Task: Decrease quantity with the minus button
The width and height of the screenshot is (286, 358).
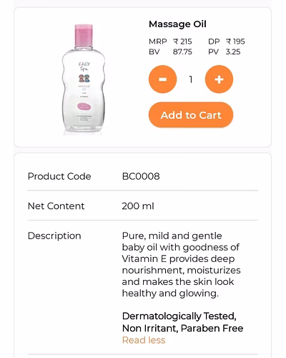Action: [162, 79]
